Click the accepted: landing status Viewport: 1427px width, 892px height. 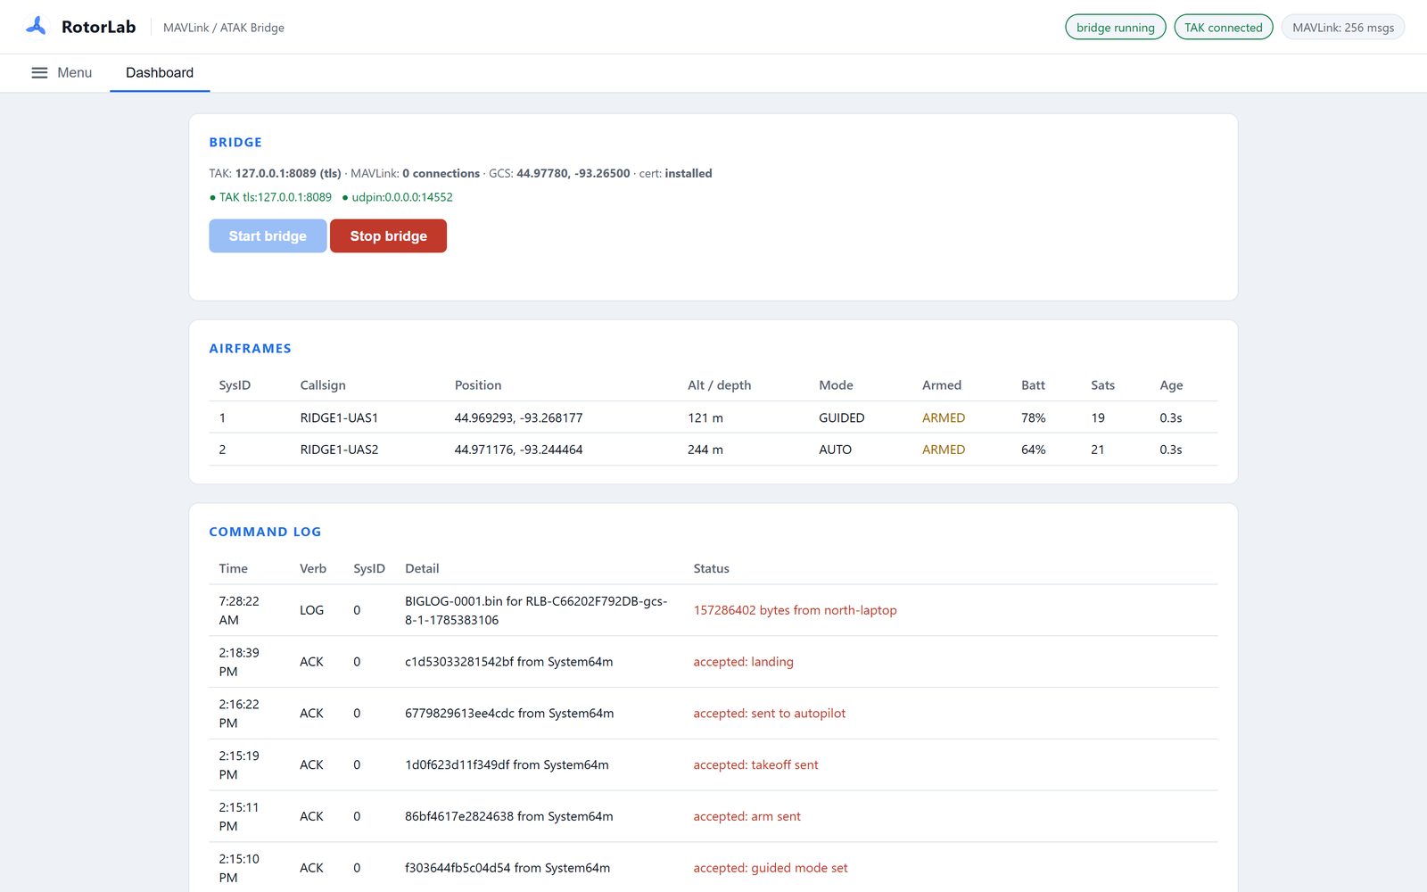tap(743, 662)
